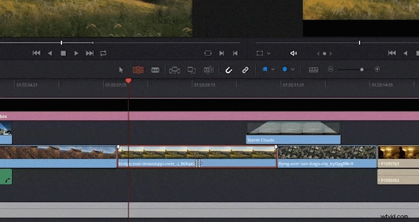Go to previous keyframe arrow
The height and width of the screenshot is (222, 419).
tap(319, 54)
